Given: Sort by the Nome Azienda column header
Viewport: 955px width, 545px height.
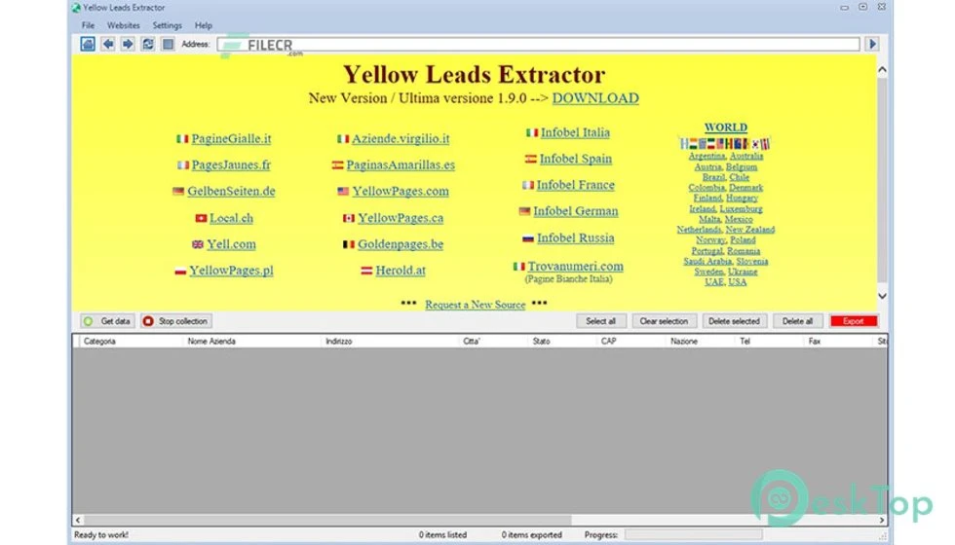Looking at the screenshot, I should [251, 342].
